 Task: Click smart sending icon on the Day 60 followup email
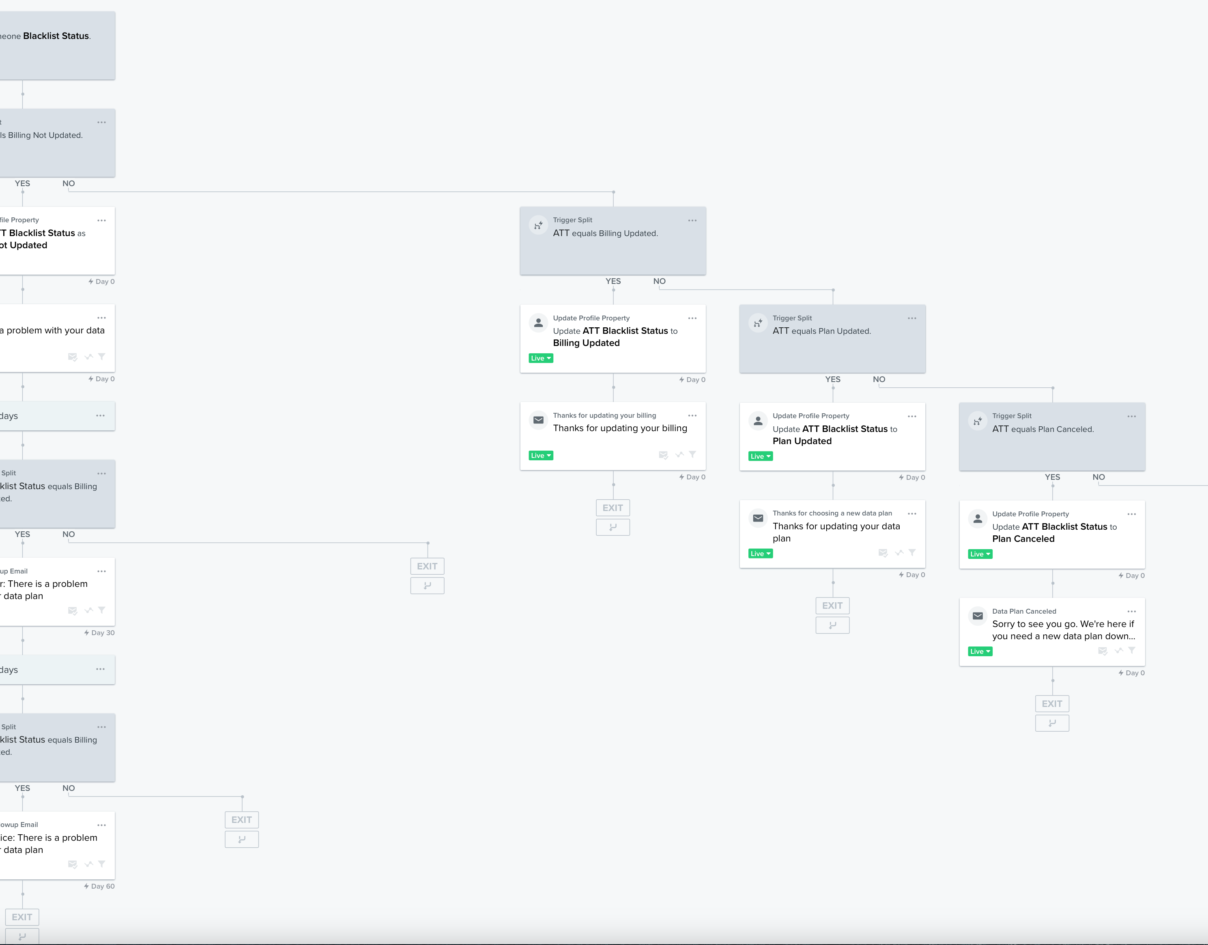click(x=73, y=864)
